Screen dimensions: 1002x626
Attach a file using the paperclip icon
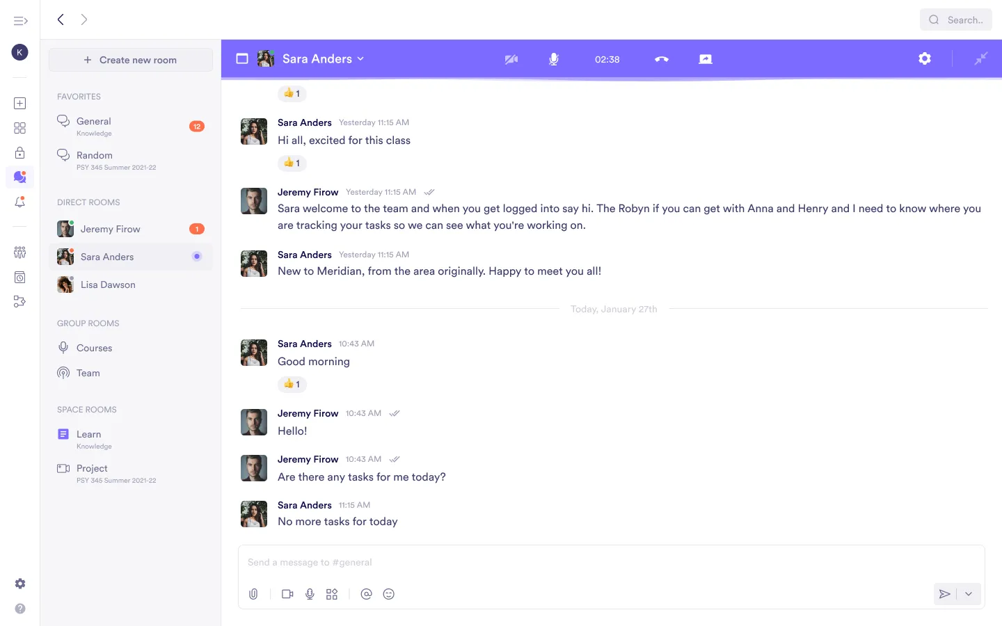click(x=253, y=594)
